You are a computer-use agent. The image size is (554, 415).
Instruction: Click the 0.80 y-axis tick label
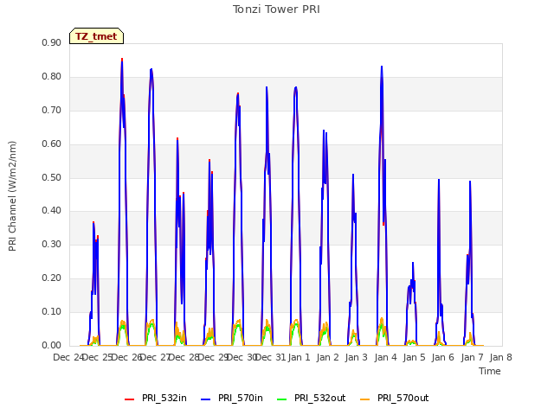pos(52,77)
